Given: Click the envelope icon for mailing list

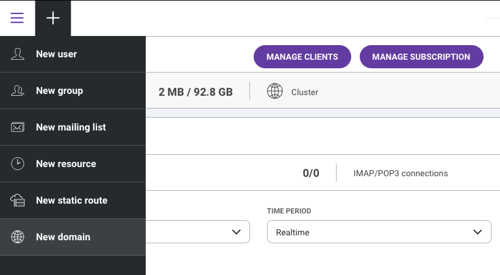Looking at the screenshot, I should point(18,127).
